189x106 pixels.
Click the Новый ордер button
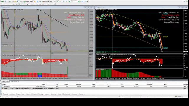click(28, 1)
